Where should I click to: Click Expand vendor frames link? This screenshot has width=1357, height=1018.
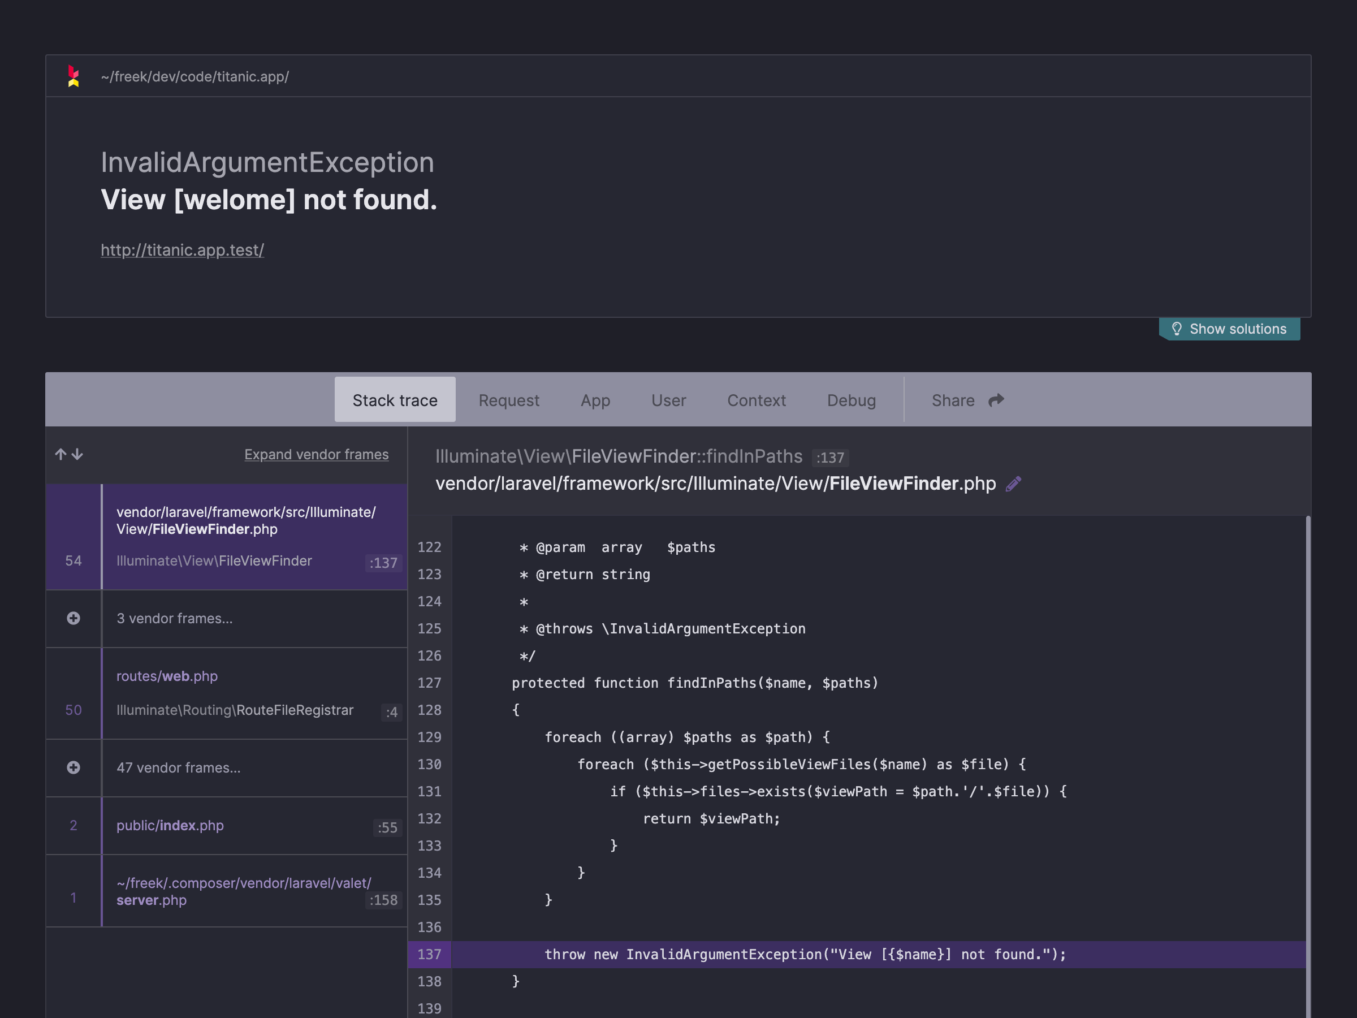(x=316, y=454)
